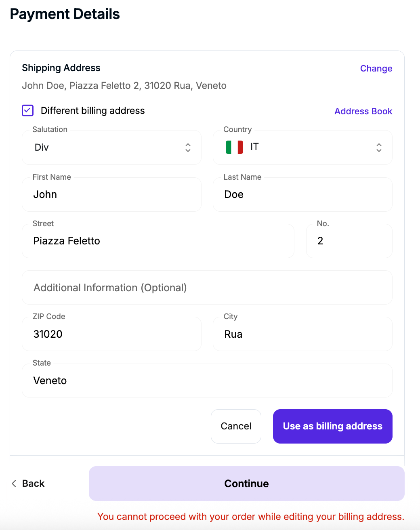Viewport: 420px width, 530px height.
Task: Select the Last Name field containing Doe
Action: coord(302,195)
